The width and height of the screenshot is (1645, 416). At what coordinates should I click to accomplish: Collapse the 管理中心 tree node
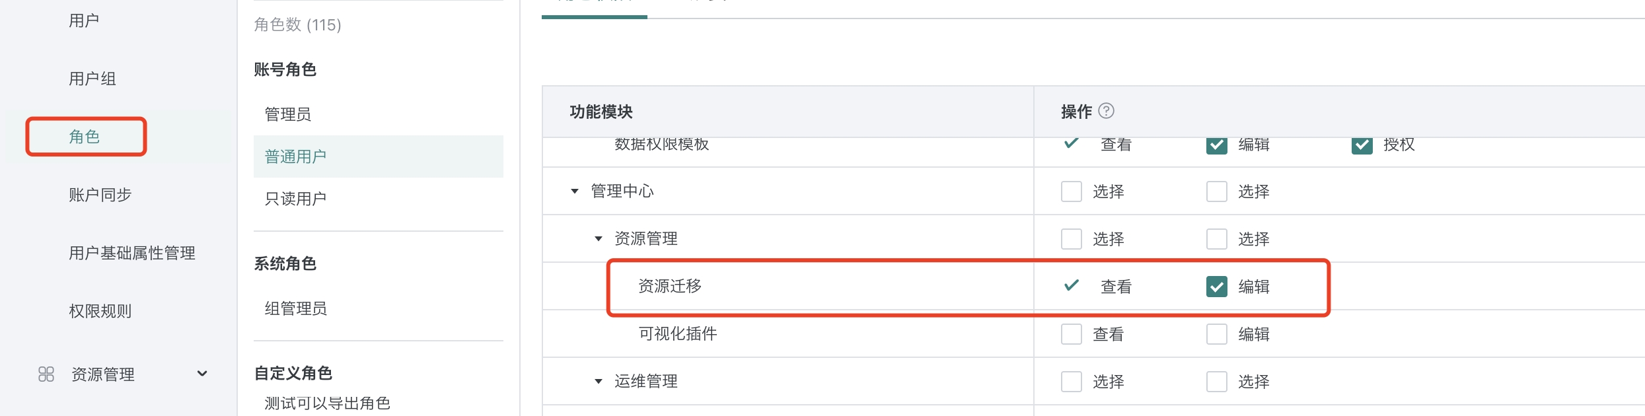click(574, 191)
